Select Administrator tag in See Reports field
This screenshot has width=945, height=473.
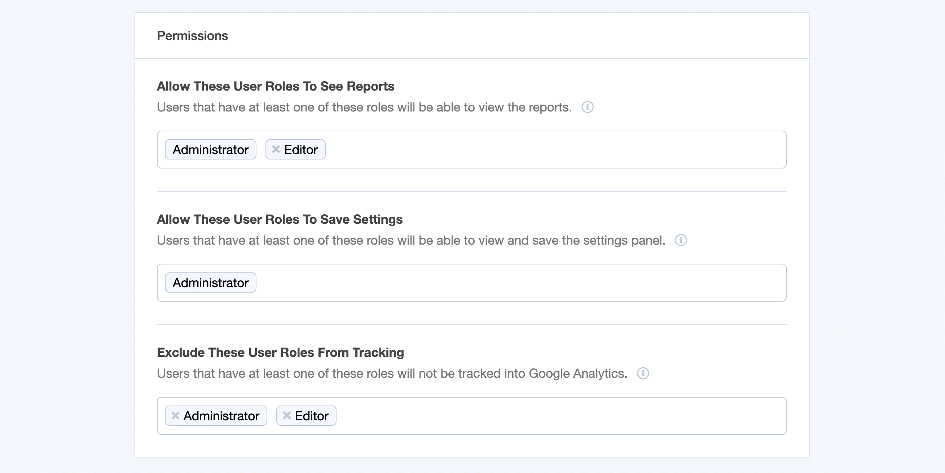pos(211,150)
